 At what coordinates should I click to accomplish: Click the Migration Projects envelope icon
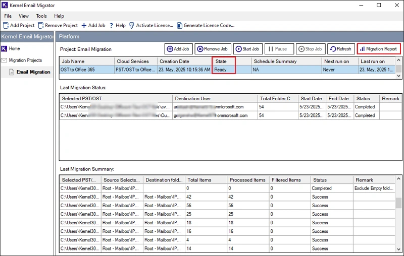point(4,60)
